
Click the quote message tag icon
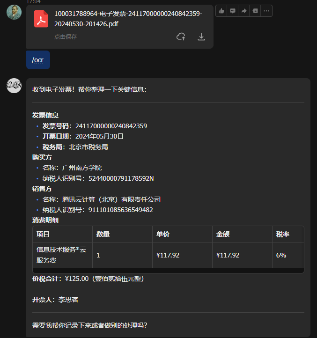tap(255, 11)
